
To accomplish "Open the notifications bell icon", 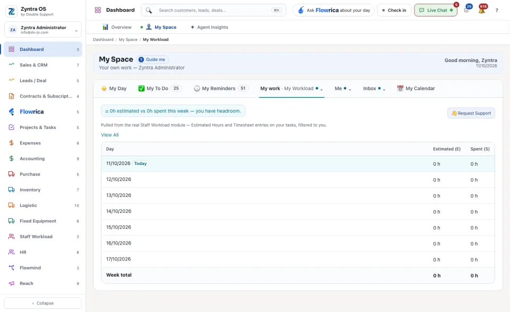I will 482,10.
